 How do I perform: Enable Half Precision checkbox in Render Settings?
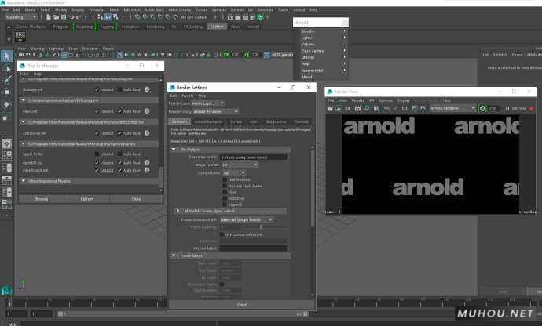[225, 179]
